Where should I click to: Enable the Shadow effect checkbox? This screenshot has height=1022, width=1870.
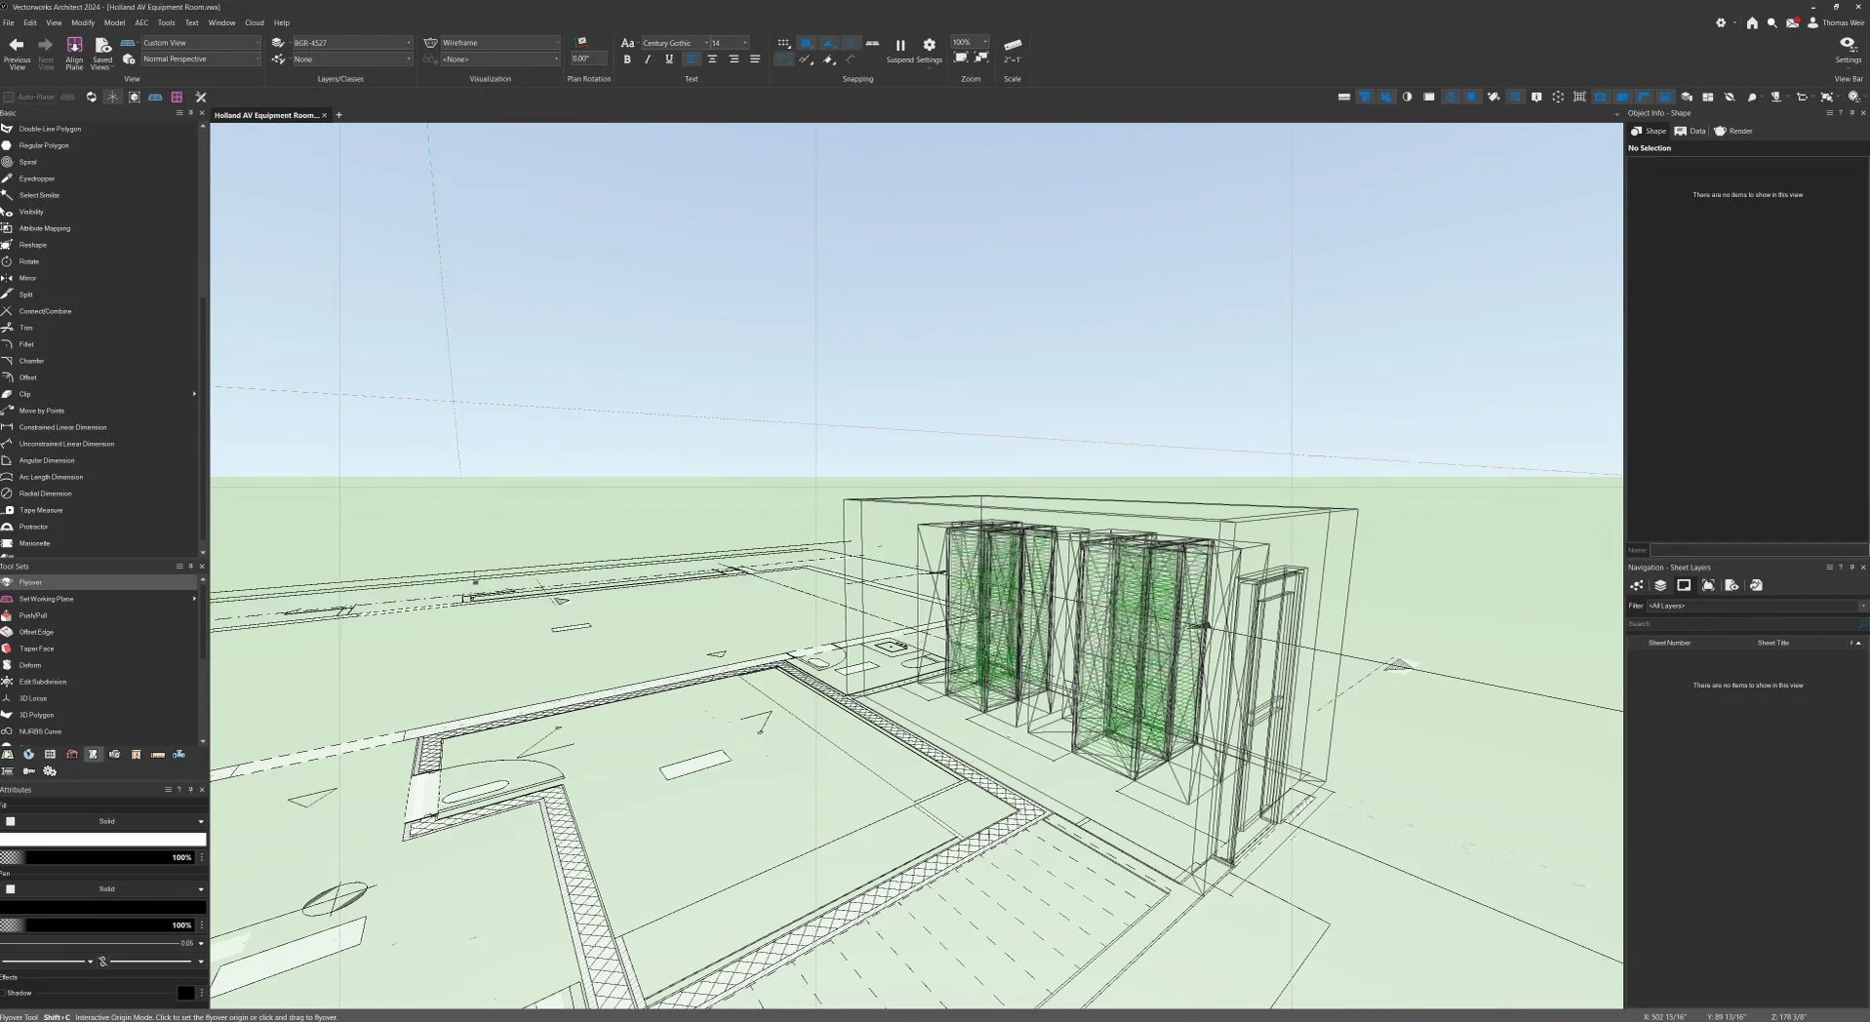(x=3, y=993)
